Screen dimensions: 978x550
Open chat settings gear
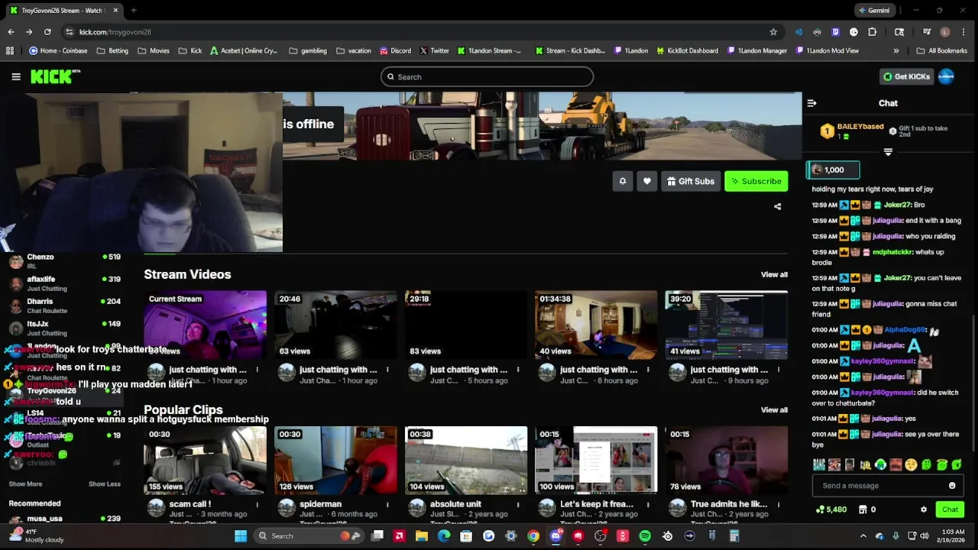coord(923,510)
